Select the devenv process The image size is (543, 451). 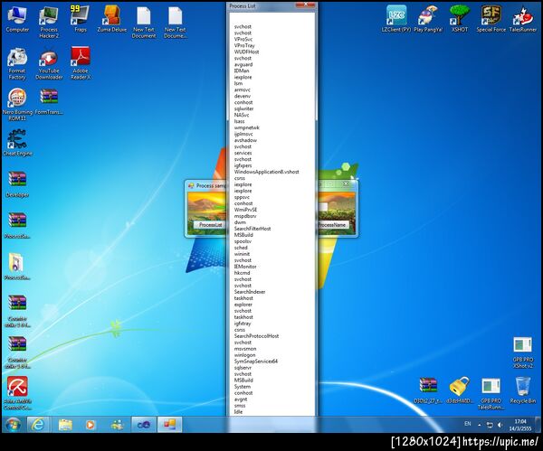point(242,96)
